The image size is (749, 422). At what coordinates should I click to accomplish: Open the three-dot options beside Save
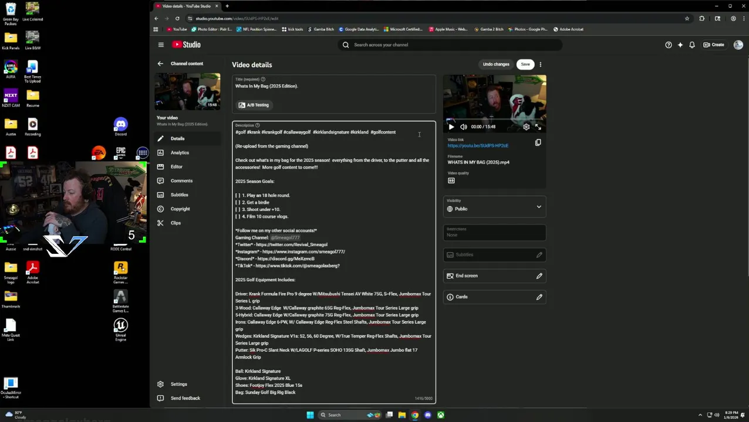540,64
